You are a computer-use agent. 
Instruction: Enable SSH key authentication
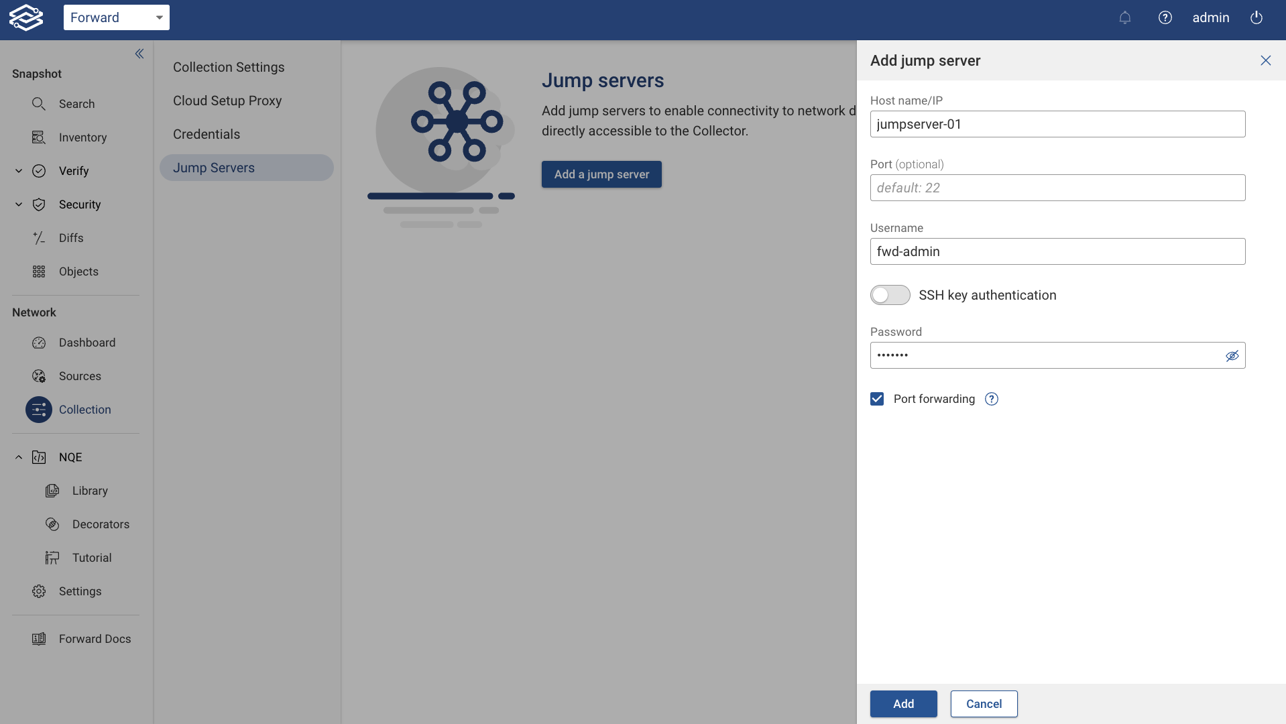click(890, 295)
